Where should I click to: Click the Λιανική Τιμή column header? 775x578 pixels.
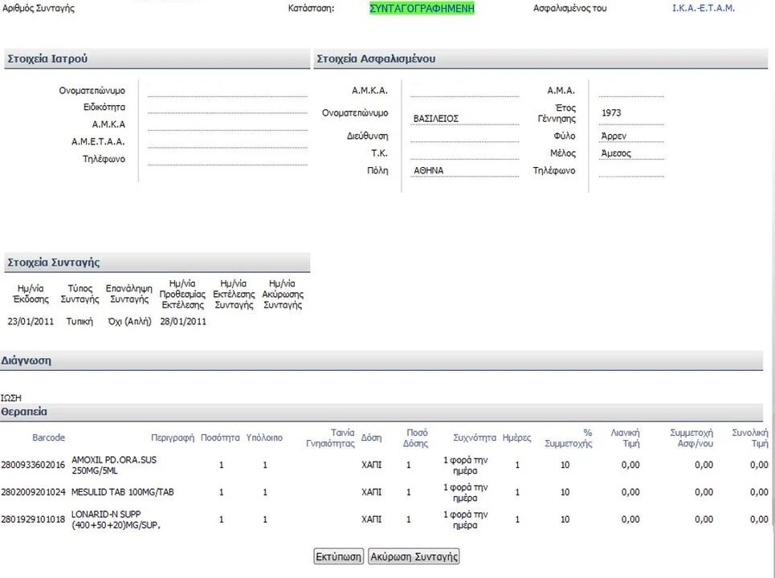tap(626, 438)
